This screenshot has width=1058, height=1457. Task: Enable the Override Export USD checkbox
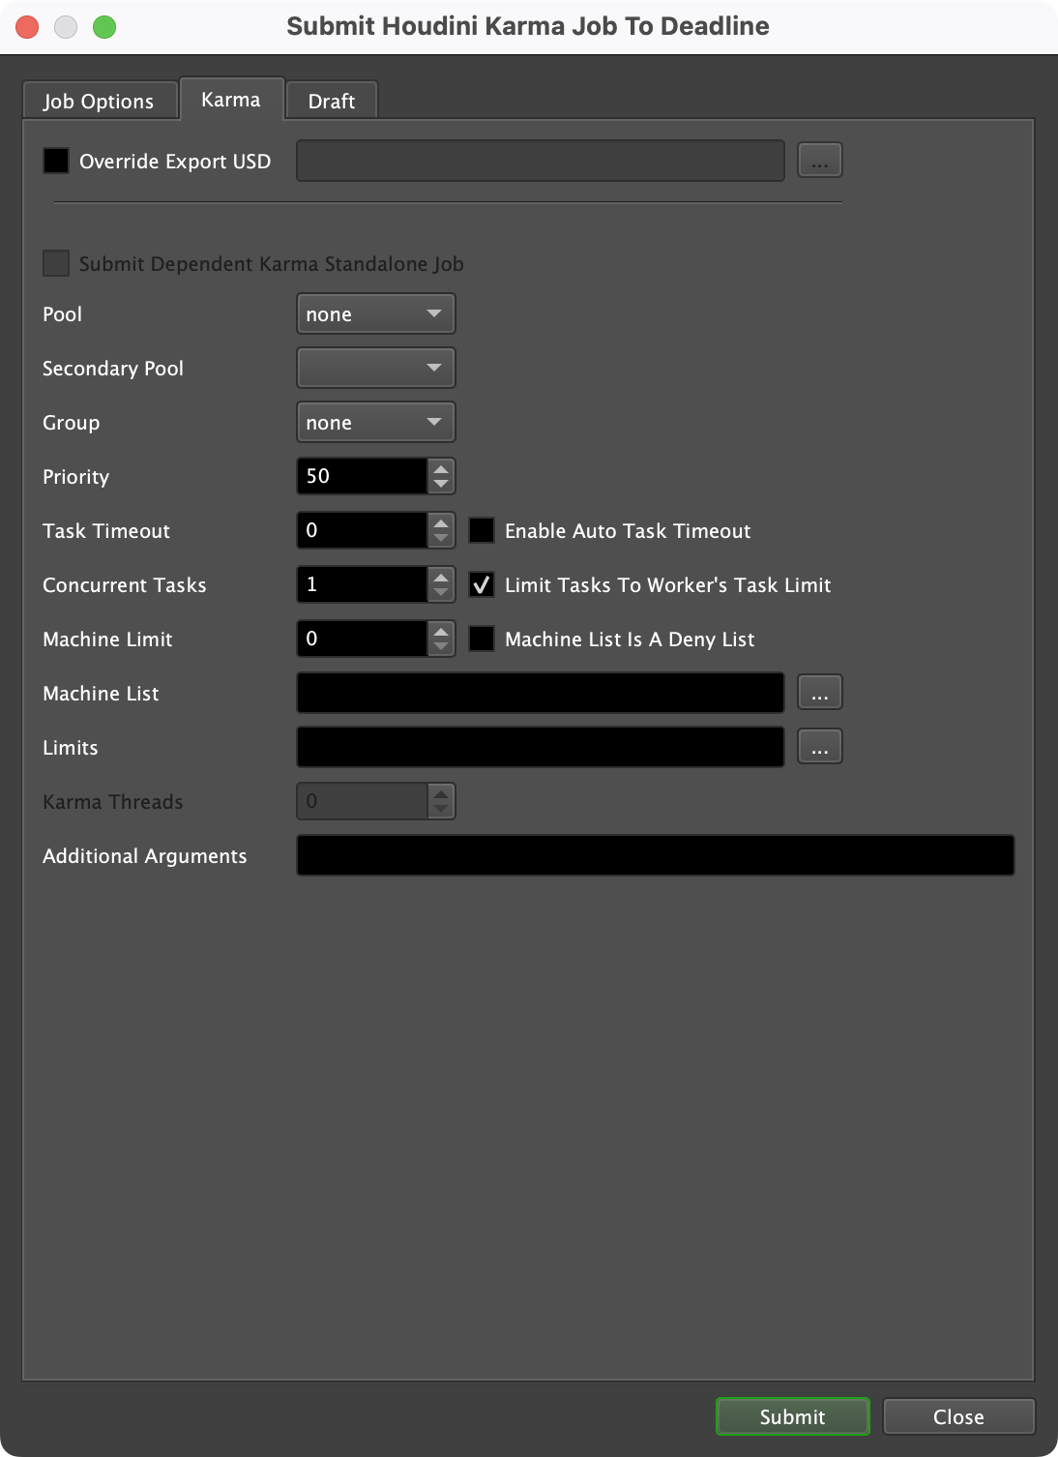(54, 160)
